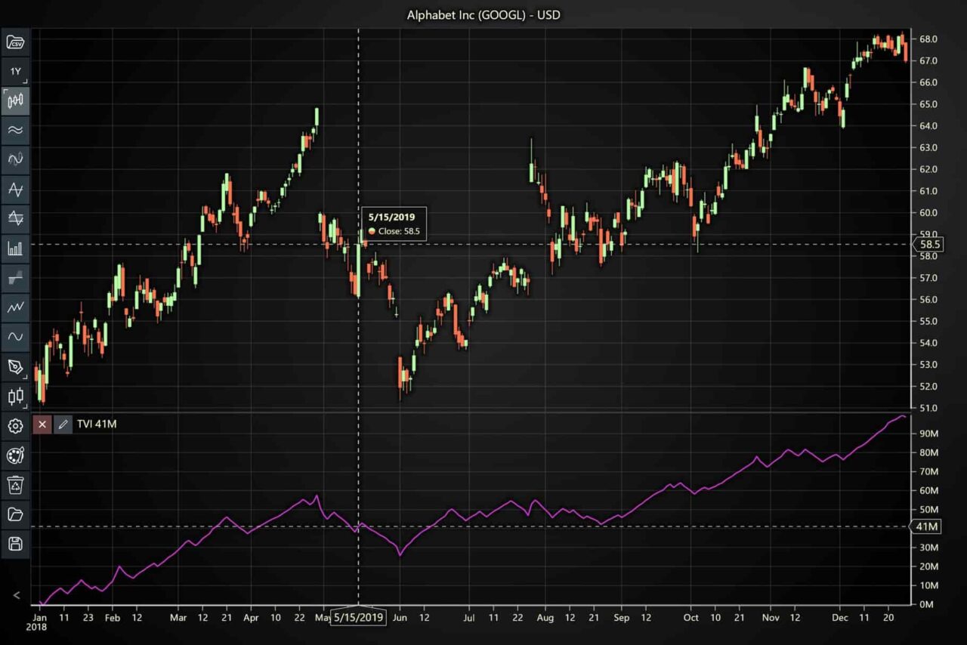Screen dimensions: 967x645
Task: Select the double wavy lines indicator icon
Action: [15, 131]
